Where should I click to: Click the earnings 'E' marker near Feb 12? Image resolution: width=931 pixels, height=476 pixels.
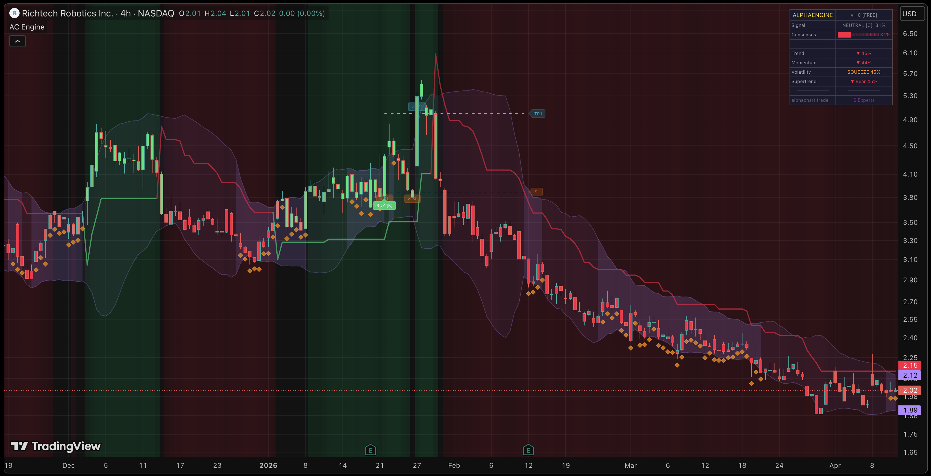coord(528,450)
